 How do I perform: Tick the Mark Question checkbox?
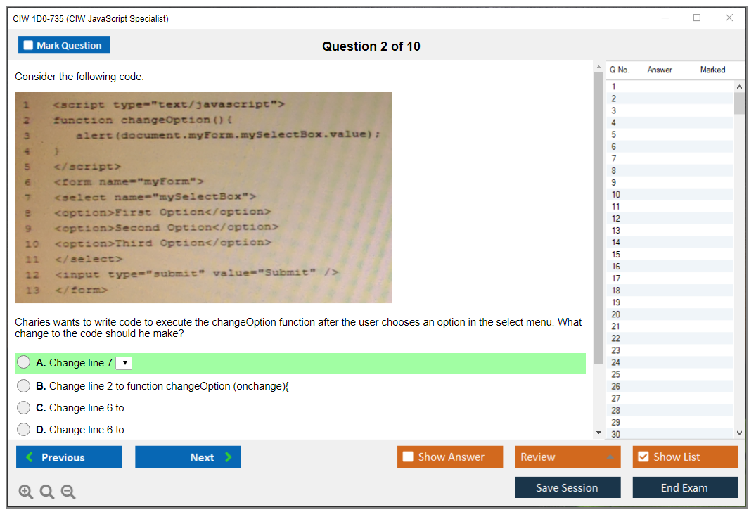pos(28,45)
